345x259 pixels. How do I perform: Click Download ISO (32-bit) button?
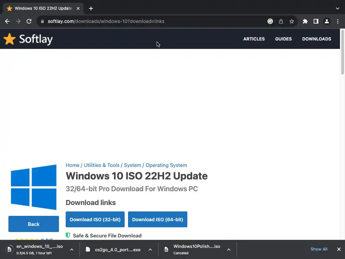[95, 219]
